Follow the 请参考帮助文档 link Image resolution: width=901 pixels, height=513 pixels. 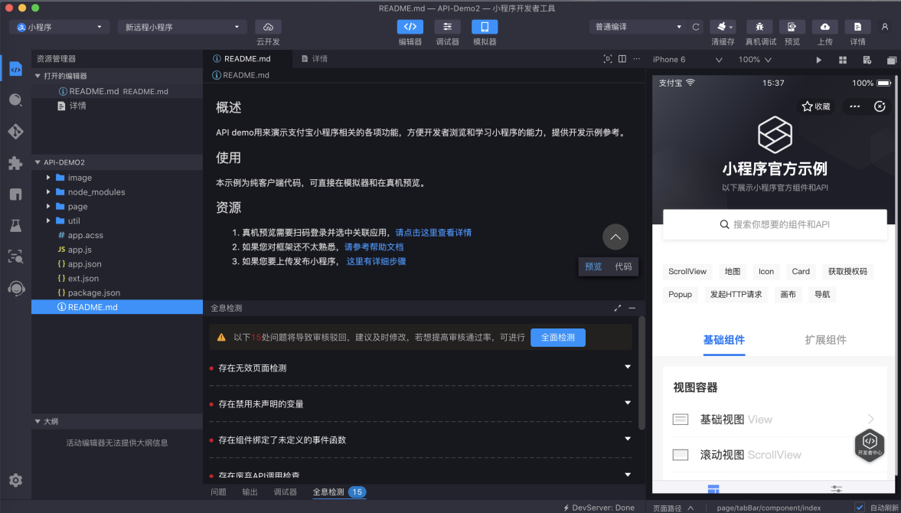pyautogui.click(x=374, y=247)
